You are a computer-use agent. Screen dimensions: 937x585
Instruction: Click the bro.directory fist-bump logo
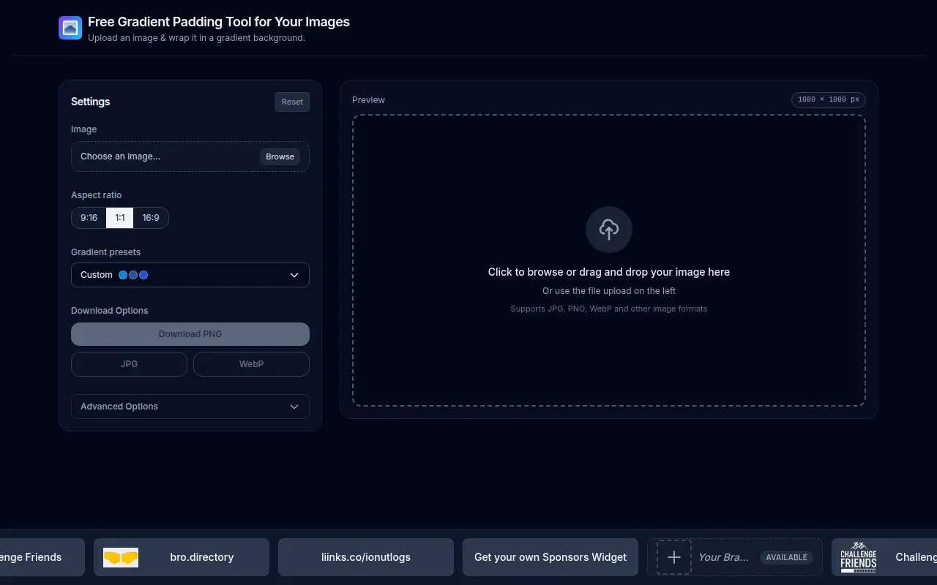pyautogui.click(x=121, y=557)
